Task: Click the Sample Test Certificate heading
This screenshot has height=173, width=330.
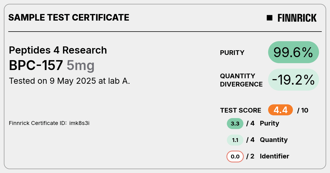Action: (69, 18)
